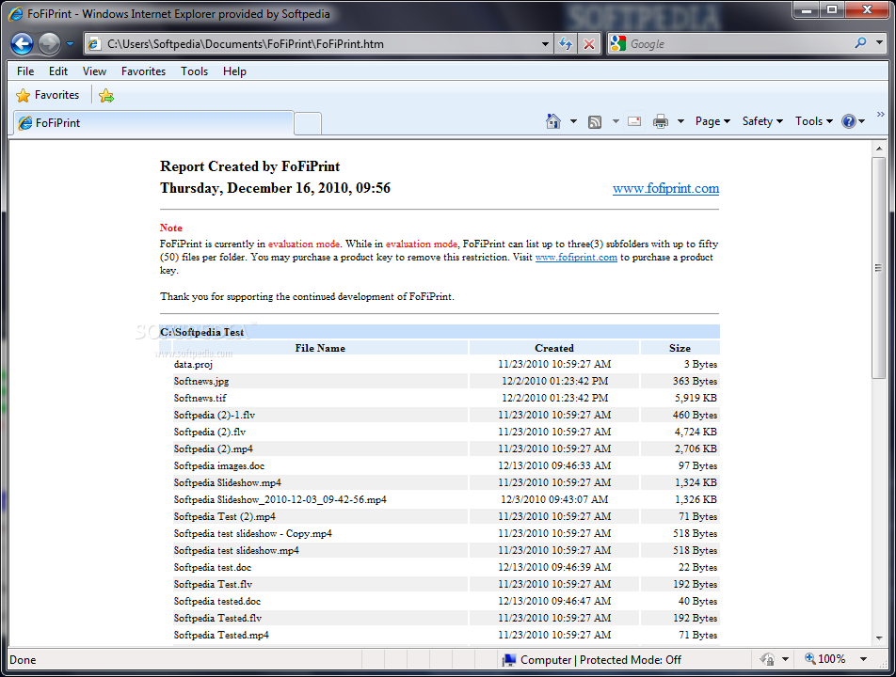Image resolution: width=896 pixels, height=677 pixels.
Task: Click the File Name column header
Action: pyautogui.click(x=320, y=348)
